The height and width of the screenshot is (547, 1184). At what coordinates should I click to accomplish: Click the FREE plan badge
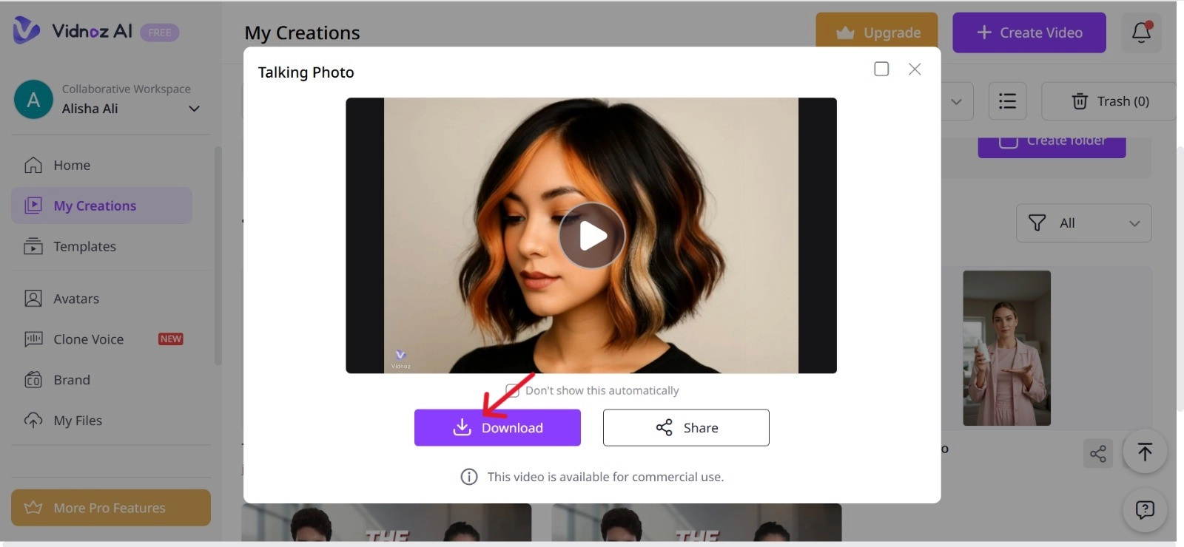click(160, 33)
